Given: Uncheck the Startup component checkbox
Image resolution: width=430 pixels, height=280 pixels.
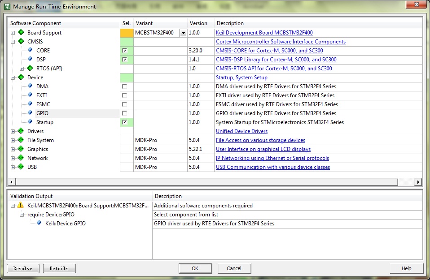Looking at the screenshot, I should [x=125, y=122].
